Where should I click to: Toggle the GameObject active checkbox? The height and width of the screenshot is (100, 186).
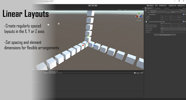pos(149,10)
